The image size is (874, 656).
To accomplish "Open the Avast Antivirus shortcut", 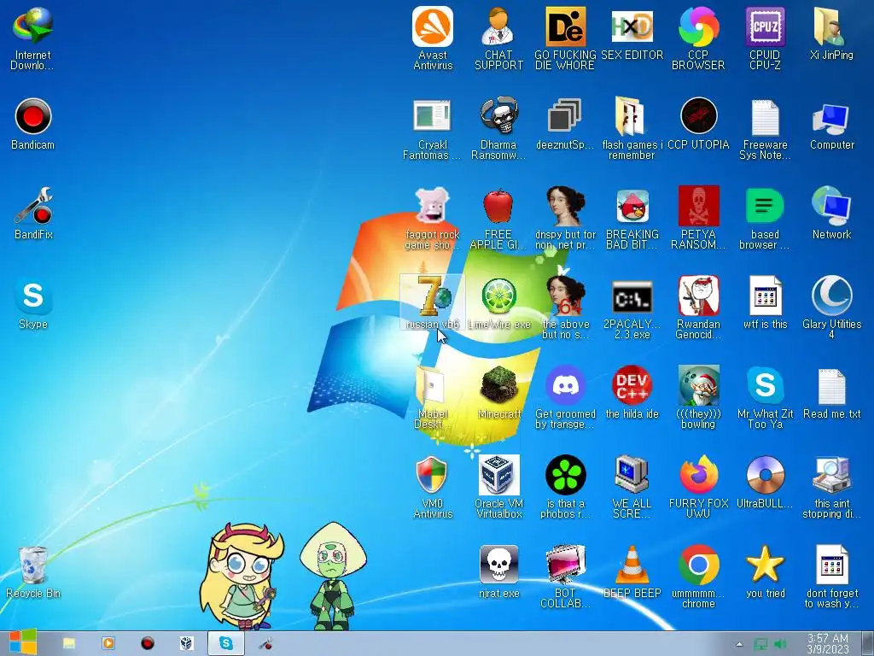I will click(433, 39).
